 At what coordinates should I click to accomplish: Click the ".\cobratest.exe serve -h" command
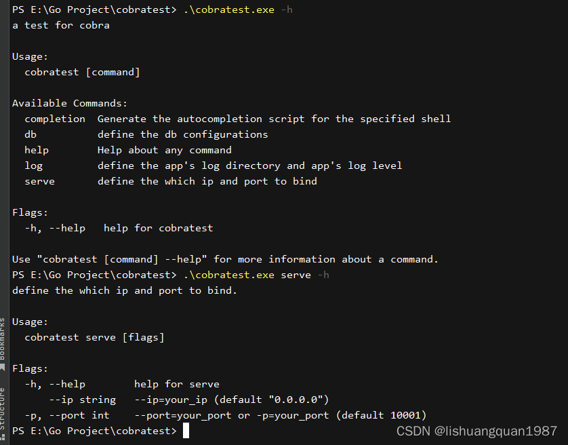[x=256, y=275]
